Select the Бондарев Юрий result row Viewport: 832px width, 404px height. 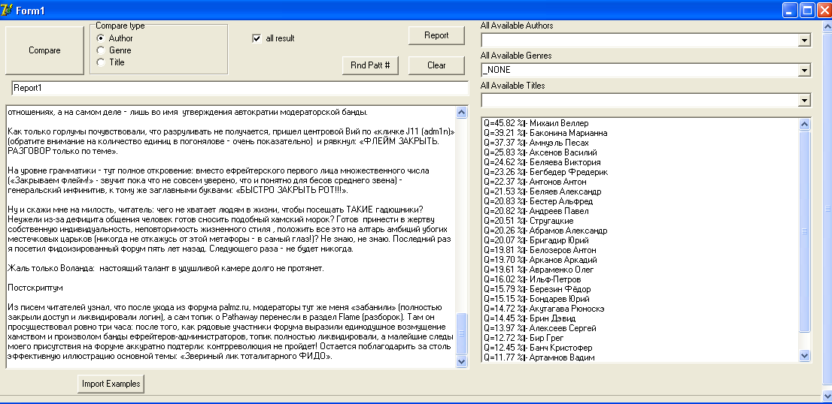[640, 299]
